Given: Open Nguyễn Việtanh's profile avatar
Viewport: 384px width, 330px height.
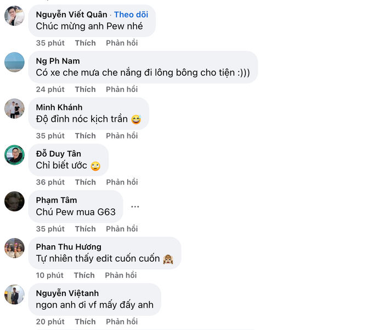Looking at the screenshot, I should click(x=14, y=294).
